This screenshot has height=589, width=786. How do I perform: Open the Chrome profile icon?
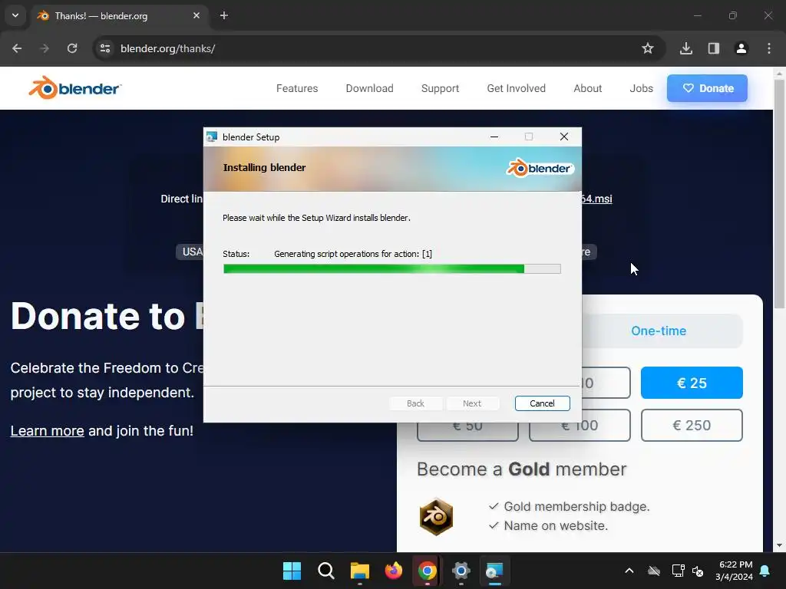pos(741,48)
